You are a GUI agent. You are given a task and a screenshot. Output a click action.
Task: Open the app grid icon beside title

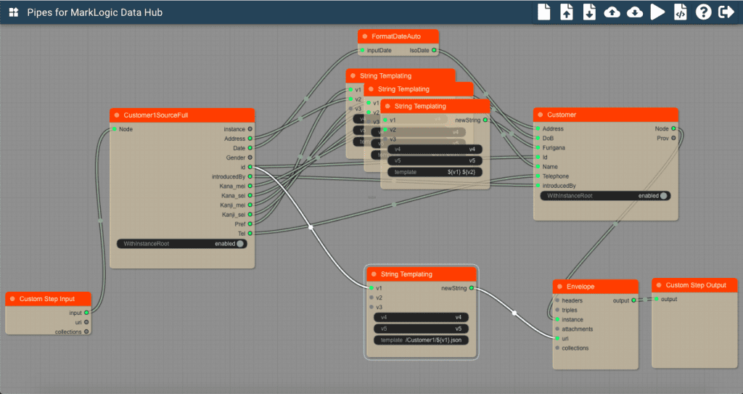pos(13,13)
